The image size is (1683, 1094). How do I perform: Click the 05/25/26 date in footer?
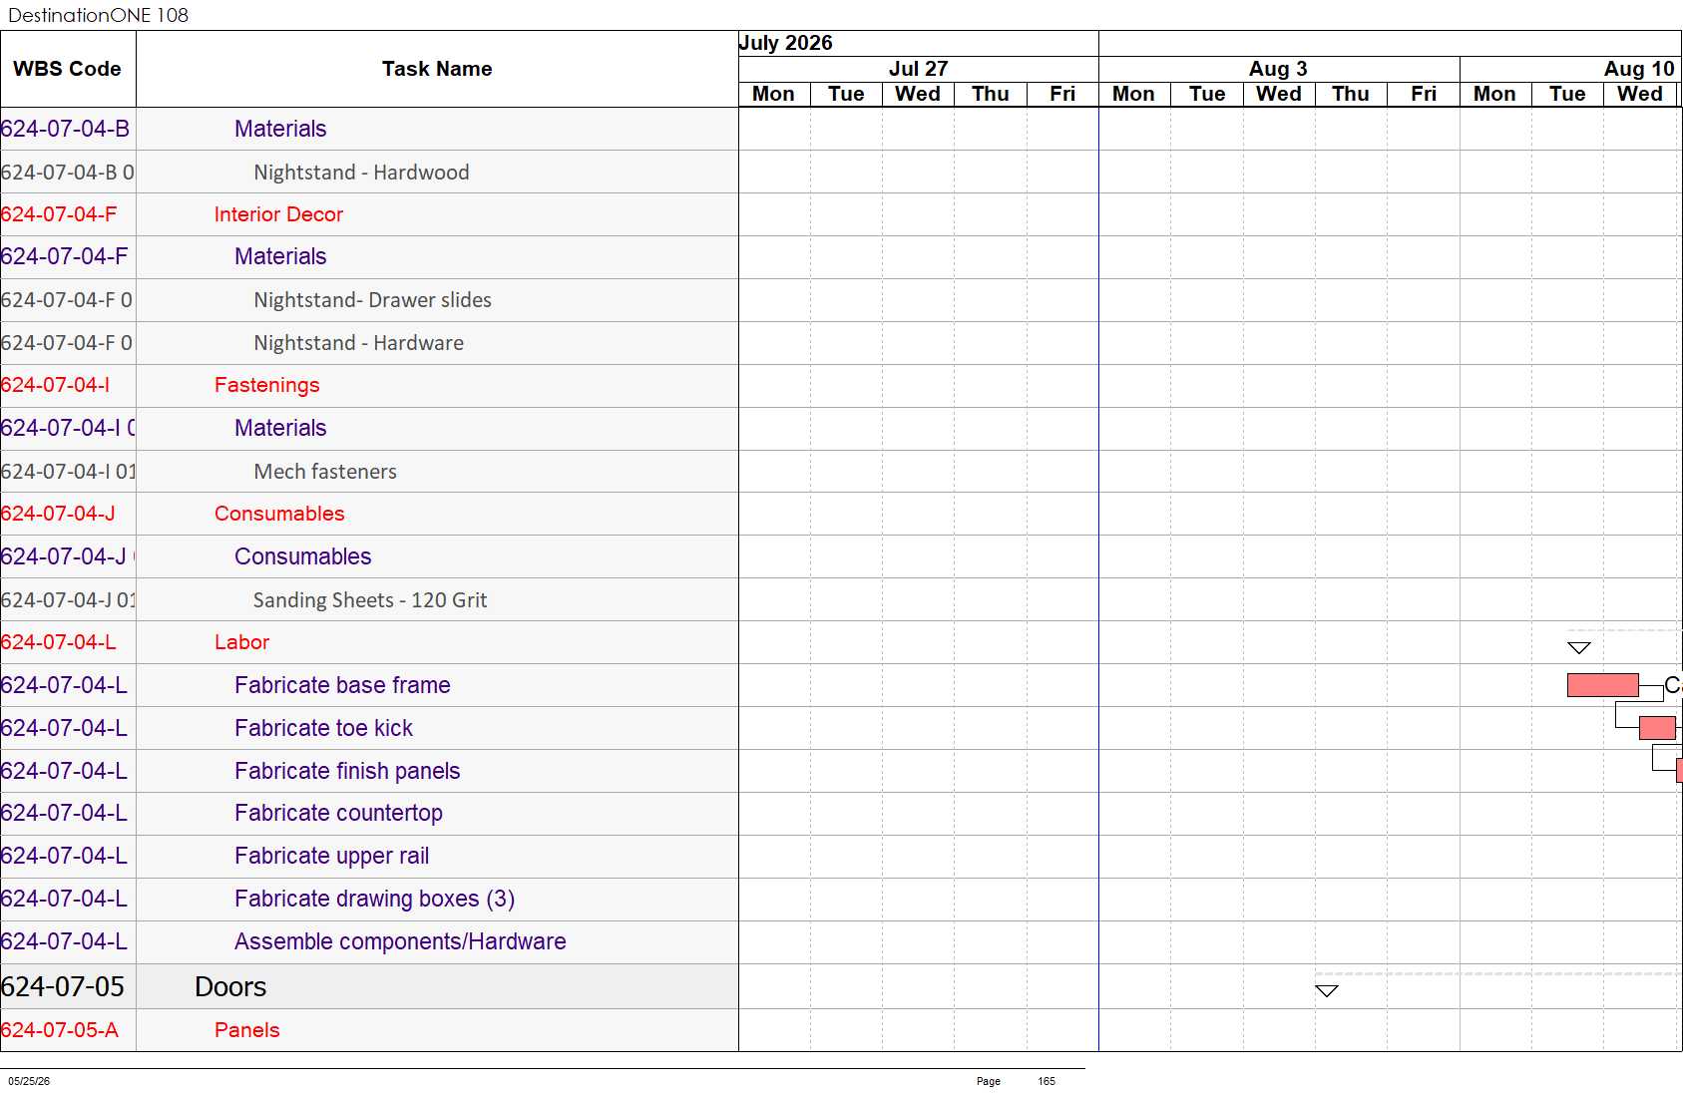(x=29, y=1081)
